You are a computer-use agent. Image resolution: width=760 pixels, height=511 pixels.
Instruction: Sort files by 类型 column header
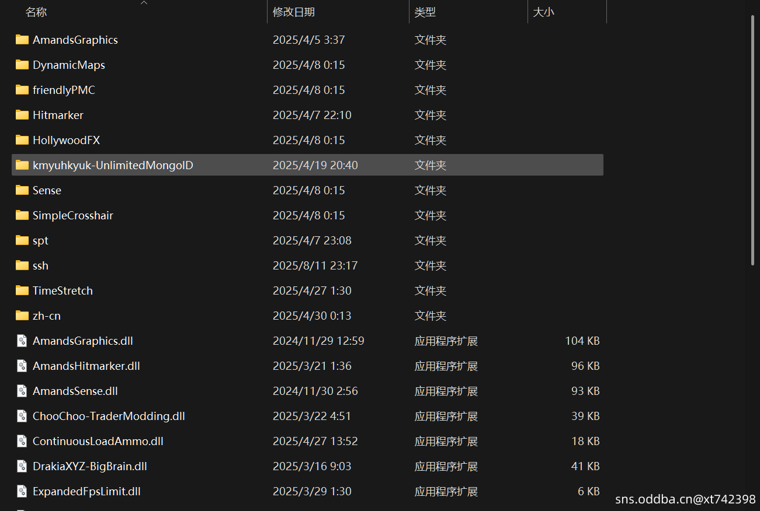click(425, 12)
